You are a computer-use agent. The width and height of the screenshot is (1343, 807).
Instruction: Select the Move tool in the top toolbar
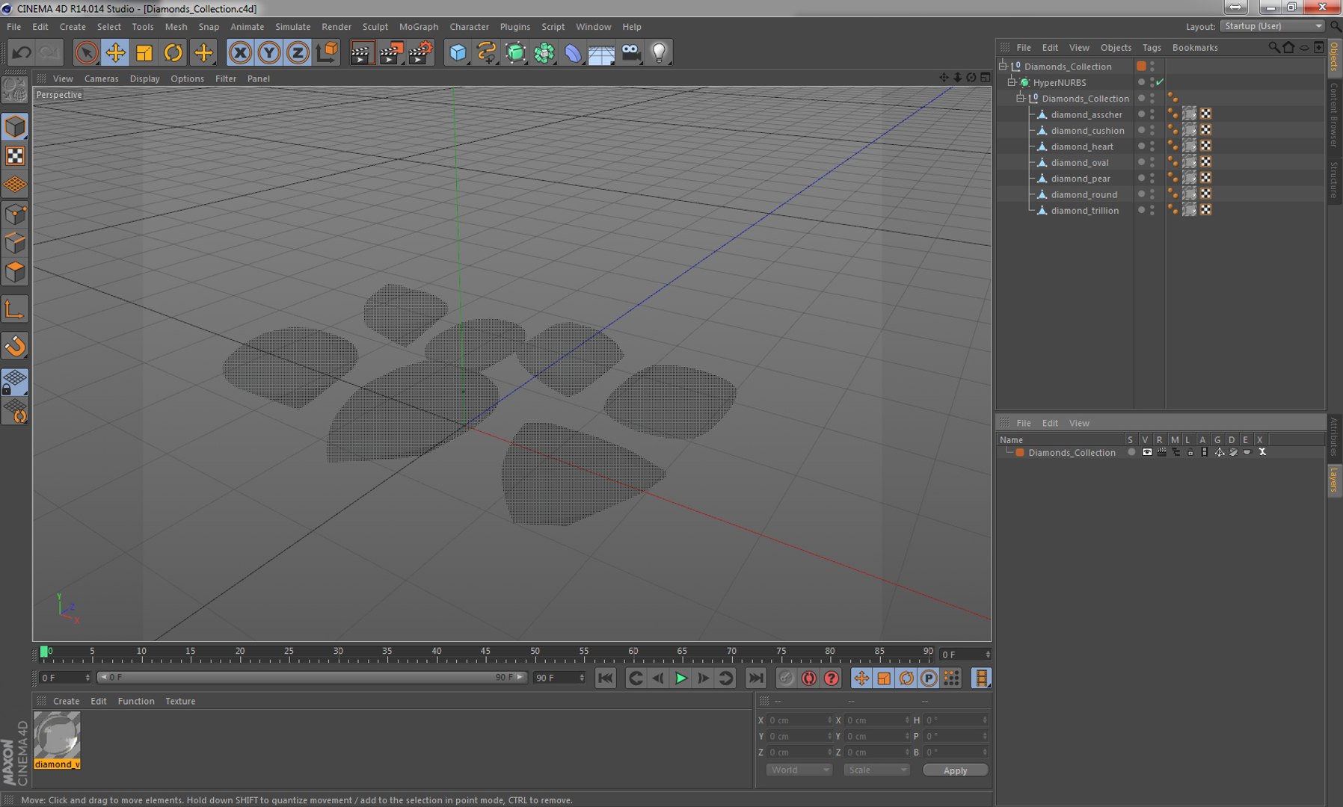[115, 52]
